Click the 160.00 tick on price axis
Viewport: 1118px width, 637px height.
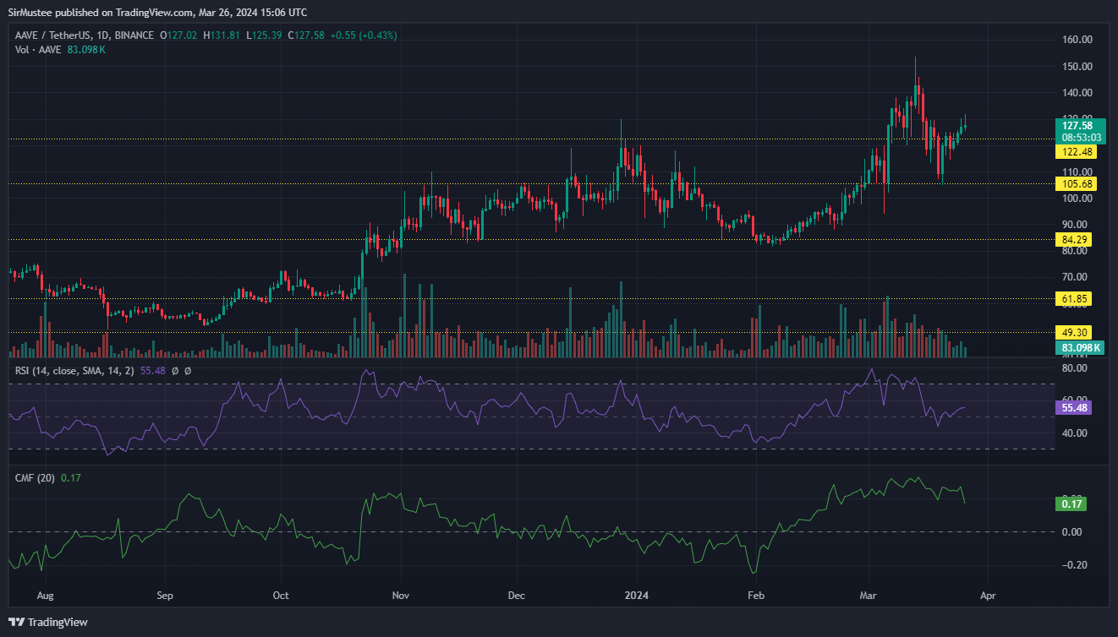(x=1077, y=40)
